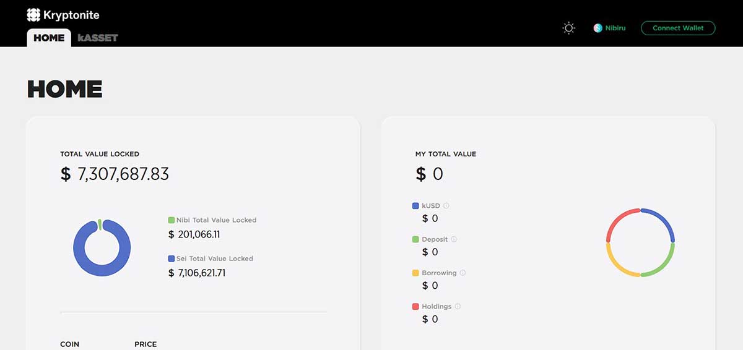Click the PRICE column header

click(146, 344)
